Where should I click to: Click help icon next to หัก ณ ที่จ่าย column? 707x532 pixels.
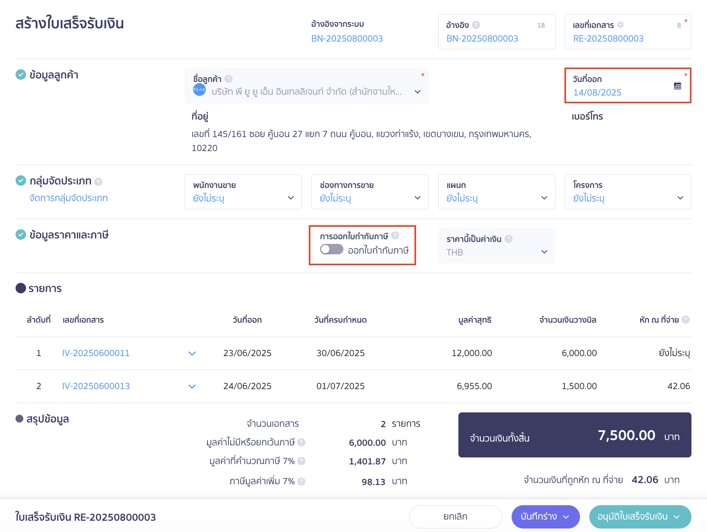[x=686, y=320]
